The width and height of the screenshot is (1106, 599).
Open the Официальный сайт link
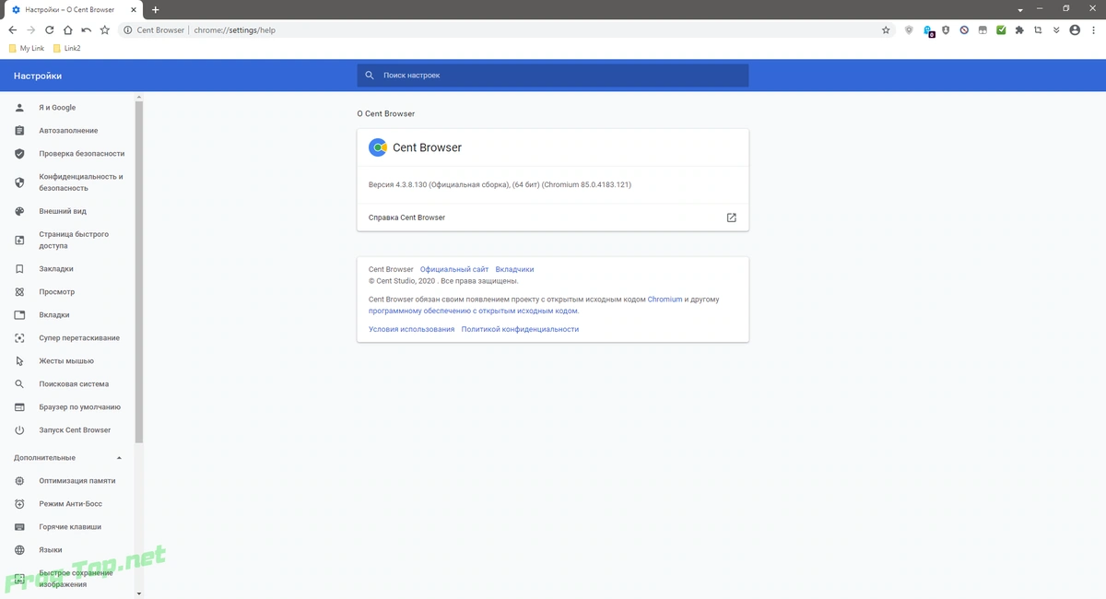(454, 270)
